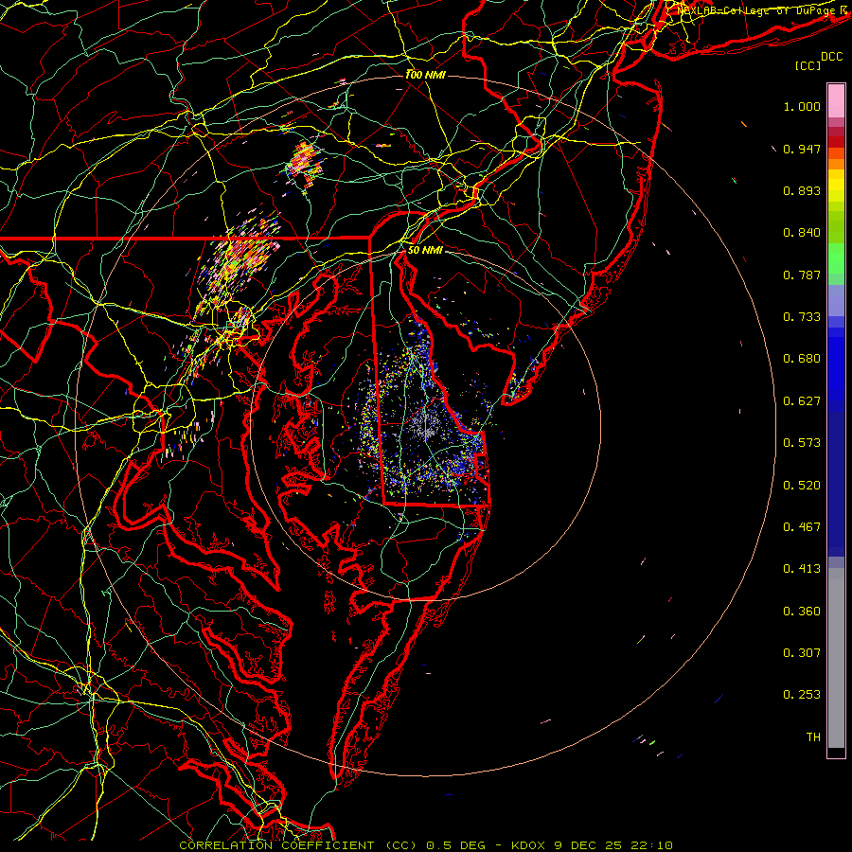The width and height of the screenshot is (852, 852).
Task: Select the 0.573 legend value
Action: click(x=802, y=443)
